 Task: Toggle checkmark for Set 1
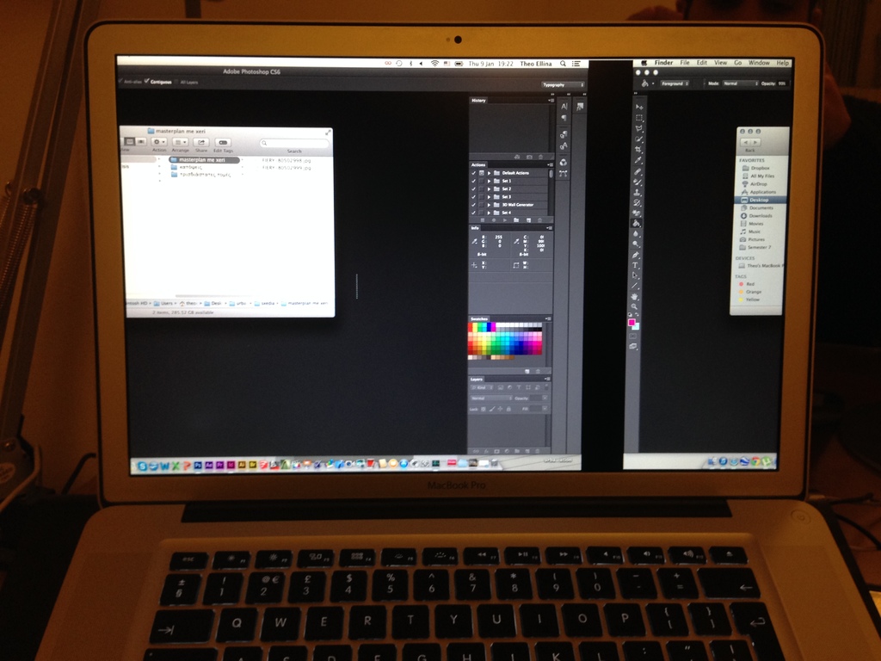point(474,181)
